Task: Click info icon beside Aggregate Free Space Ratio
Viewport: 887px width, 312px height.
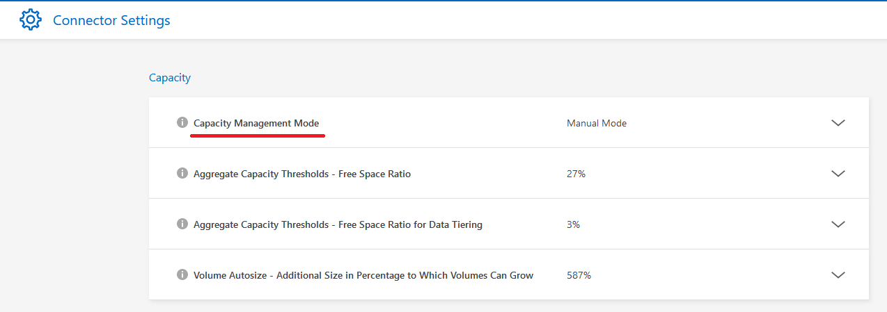Action: tap(182, 173)
